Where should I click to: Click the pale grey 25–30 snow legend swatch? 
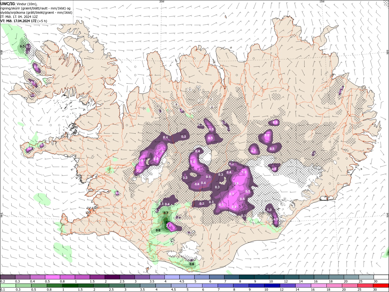366,277
